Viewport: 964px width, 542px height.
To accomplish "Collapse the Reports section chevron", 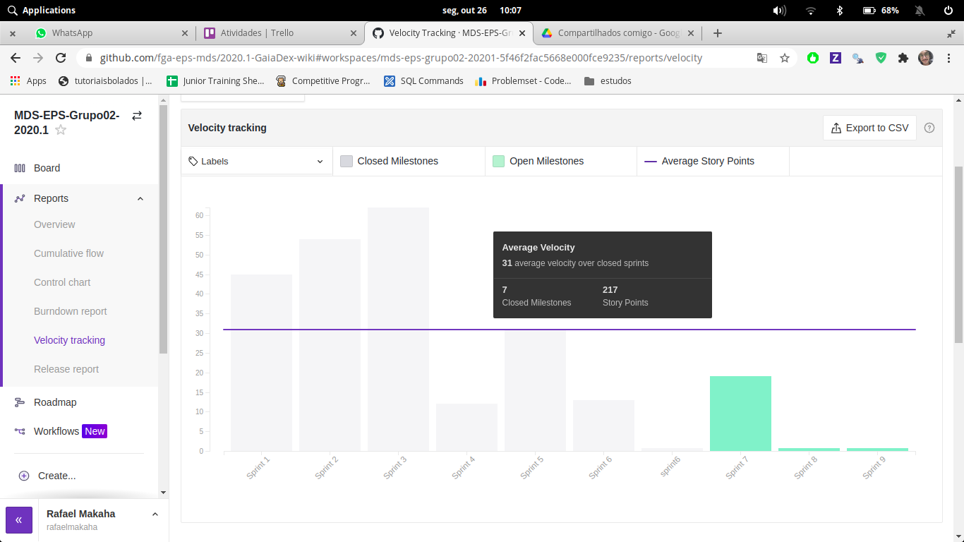I will [140, 199].
